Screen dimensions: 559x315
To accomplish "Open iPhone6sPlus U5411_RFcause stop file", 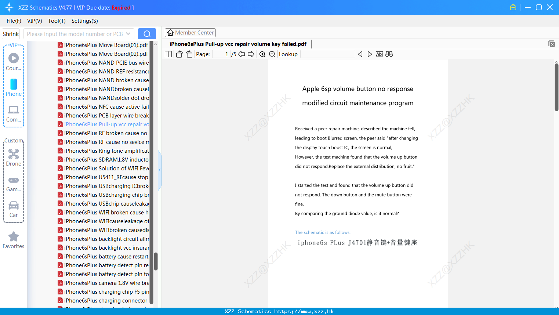I will pos(103,177).
